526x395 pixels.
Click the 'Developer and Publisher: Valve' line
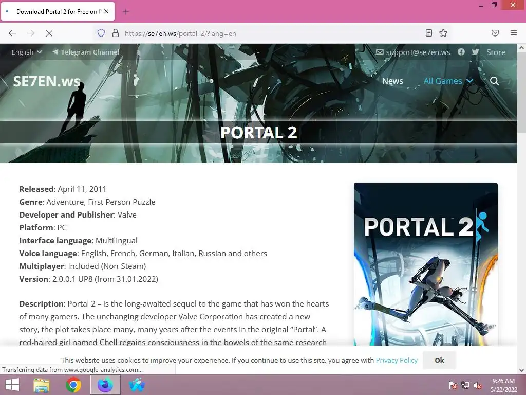click(78, 215)
